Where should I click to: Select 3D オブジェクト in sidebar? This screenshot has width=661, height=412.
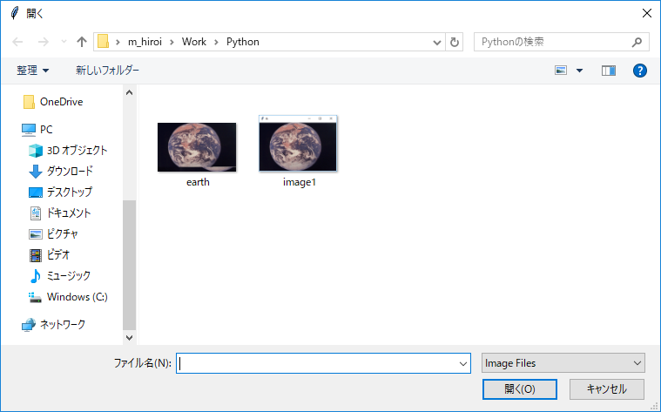(x=77, y=150)
